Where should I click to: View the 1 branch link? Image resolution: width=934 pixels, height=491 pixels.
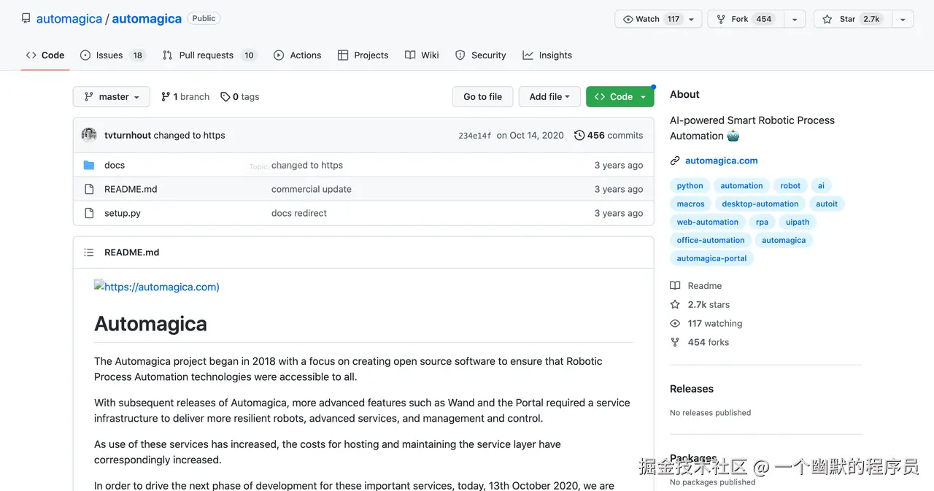tap(185, 96)
